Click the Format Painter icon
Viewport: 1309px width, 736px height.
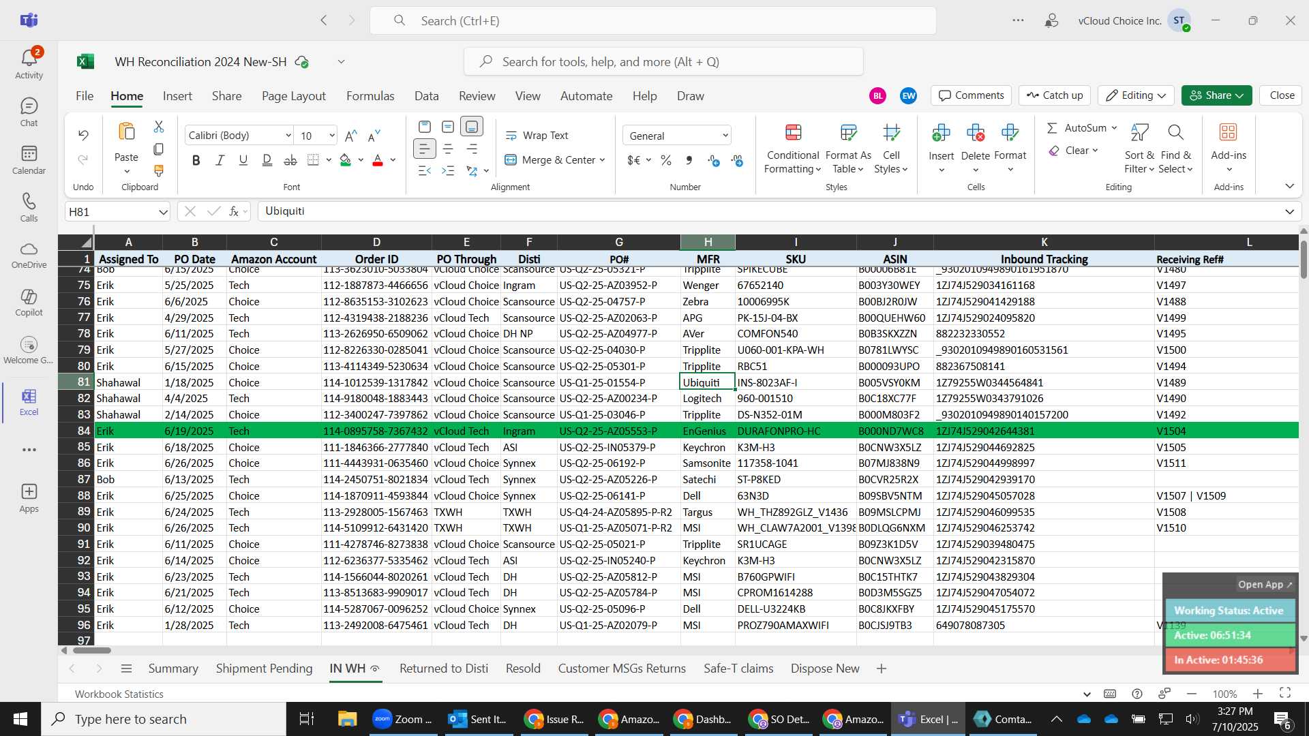point(159,170)
